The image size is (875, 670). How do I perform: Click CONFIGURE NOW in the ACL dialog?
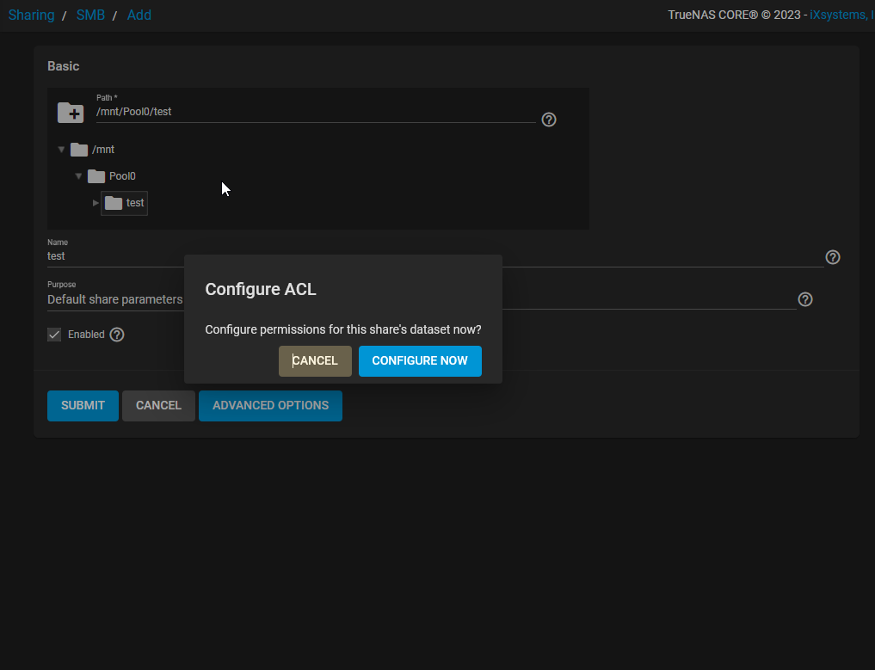(x=420, y=360)
